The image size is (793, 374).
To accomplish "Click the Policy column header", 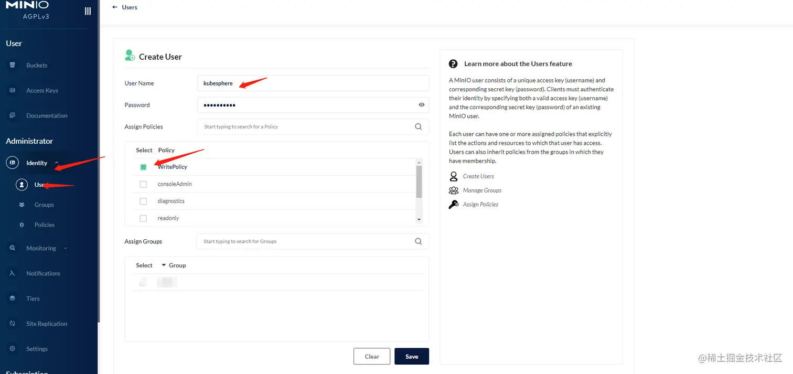I will 166,150.
